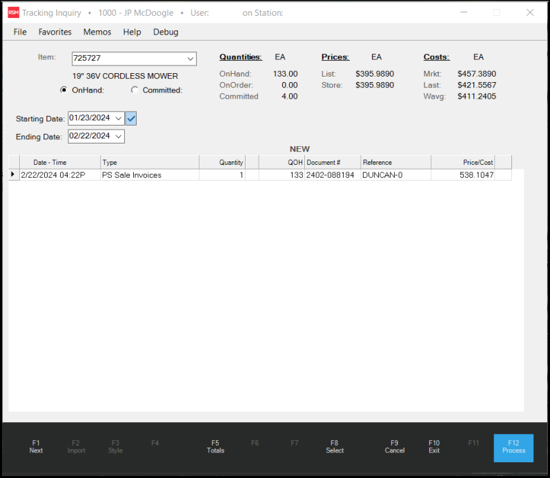Click the Document # column header
The height and width of the screenshot is (478, 550).
[x=333, y=162]
